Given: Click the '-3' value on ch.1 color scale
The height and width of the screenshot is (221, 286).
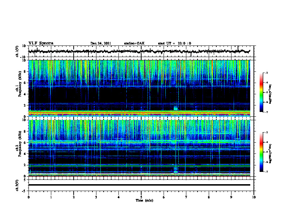Looking at the screenshot, I should 266,73.
